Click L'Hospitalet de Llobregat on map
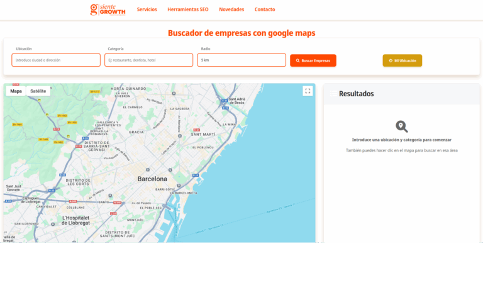The width and height of the screenshot is (483, 290). coord(75,220)
